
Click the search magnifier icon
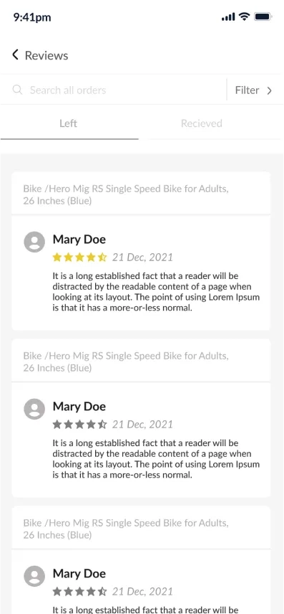click(x=17, y=90)
